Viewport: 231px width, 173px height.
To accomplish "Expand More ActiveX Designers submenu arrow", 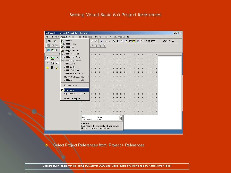I will [x=88, y=77].
